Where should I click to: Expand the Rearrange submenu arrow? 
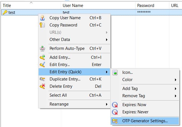point(107,104)
